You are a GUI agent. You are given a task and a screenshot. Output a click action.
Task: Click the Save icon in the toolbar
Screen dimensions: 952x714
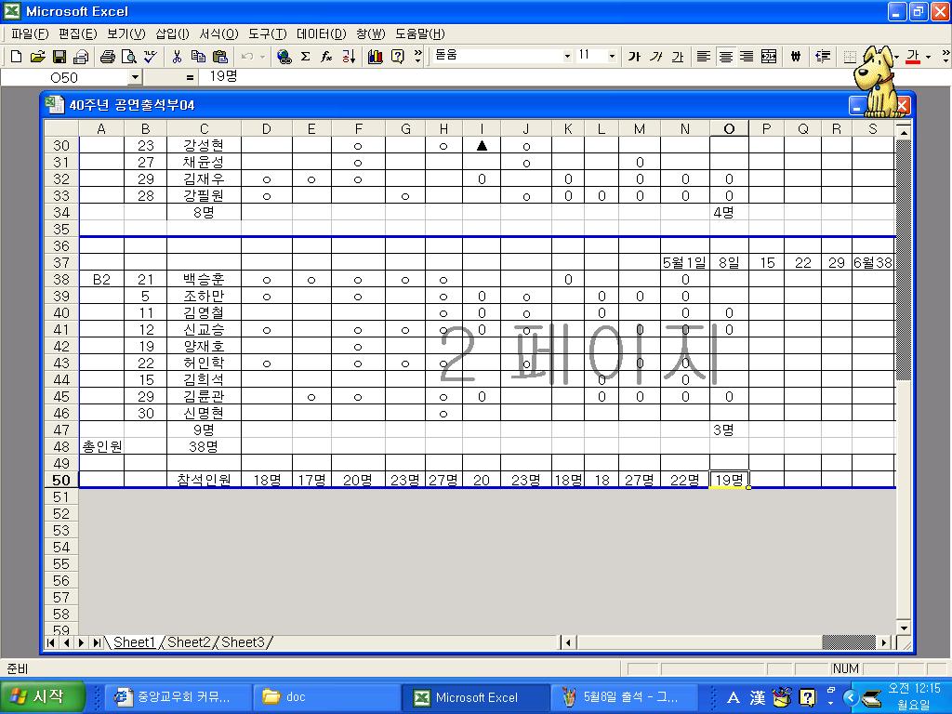[x=59, y=57]
